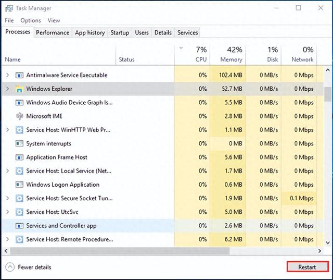Image resolution: width=333 pixels, height=280 pixels.
Task: Expand Service Host: Local Service row
Action: coord(7,171)
